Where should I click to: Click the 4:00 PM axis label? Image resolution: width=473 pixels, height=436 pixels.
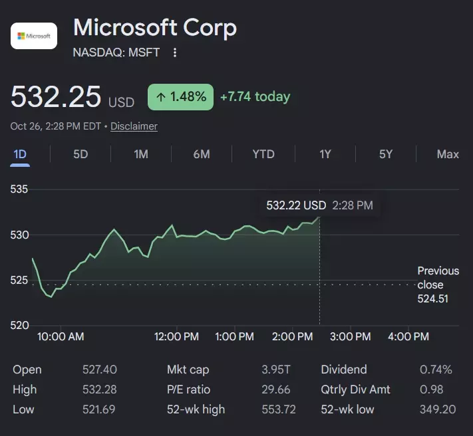tap(408, 336)
